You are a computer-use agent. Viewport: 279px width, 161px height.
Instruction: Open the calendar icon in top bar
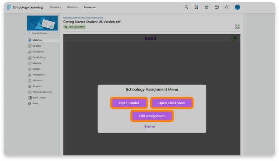point(207,7)
